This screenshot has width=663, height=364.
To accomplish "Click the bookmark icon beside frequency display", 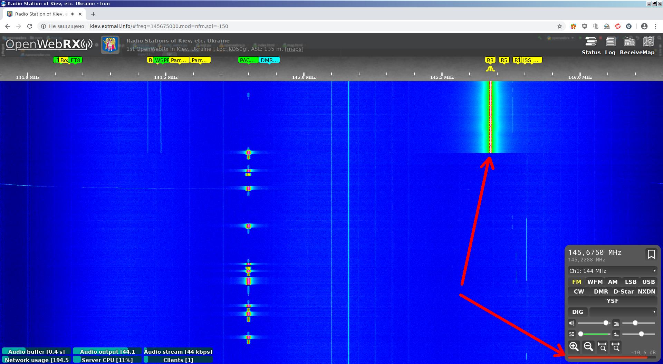I will point(651,255).
